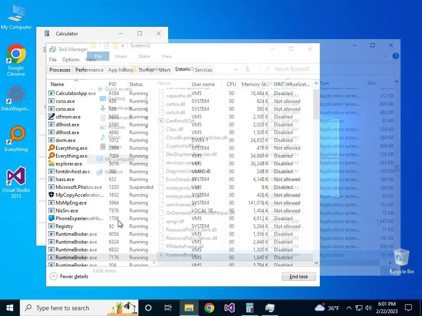Sort processes by the Name column header

pos(76,84)
